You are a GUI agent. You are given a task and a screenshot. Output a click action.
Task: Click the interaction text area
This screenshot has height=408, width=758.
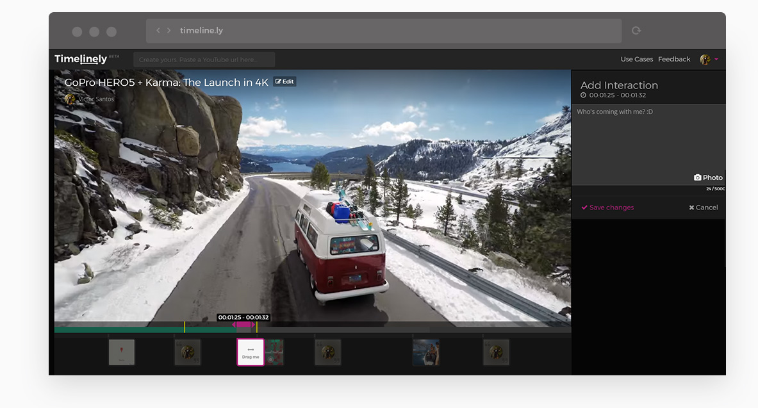(647, 141)
